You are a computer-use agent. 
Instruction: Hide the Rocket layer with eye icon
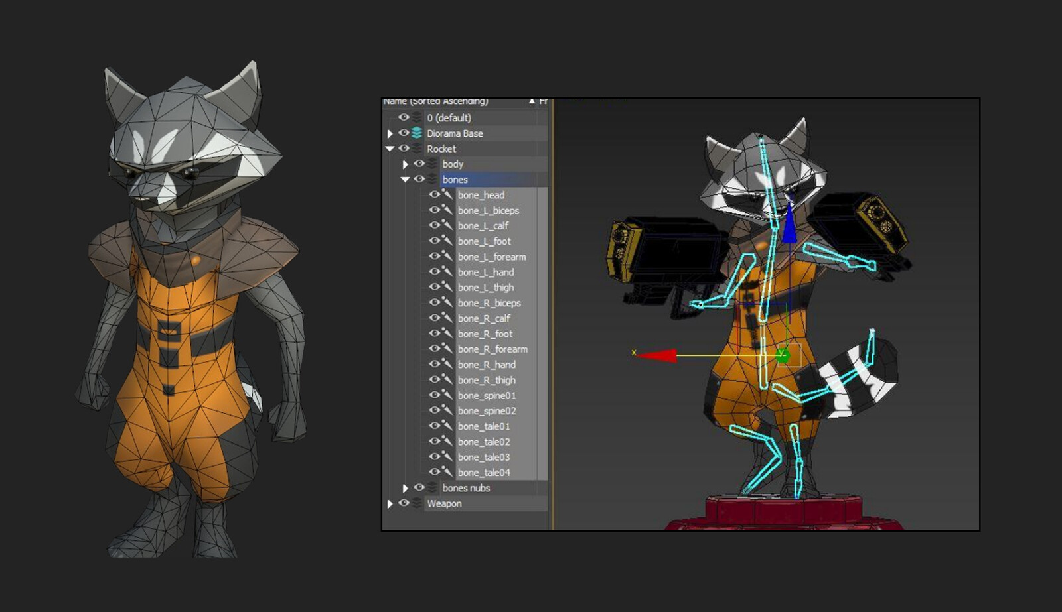point(404,149)
